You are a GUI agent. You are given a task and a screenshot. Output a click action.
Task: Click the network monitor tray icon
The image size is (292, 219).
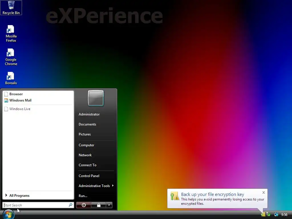[276, 214]
